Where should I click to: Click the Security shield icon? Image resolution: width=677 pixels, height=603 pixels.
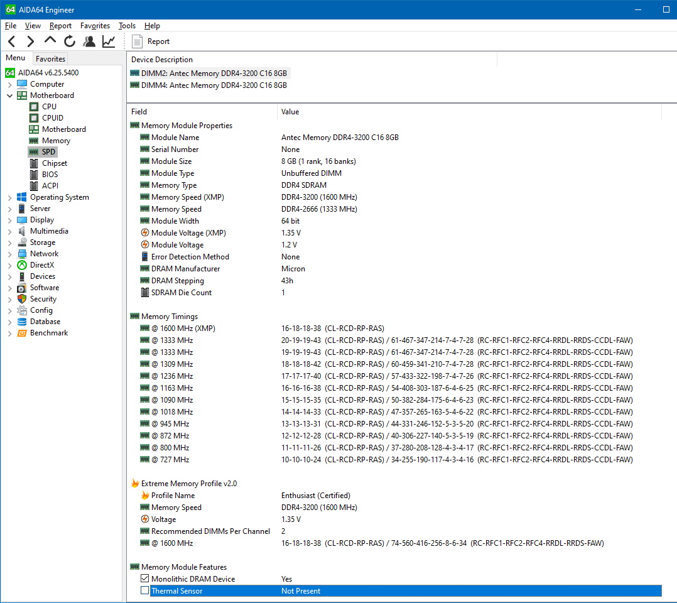click(22, 299)
